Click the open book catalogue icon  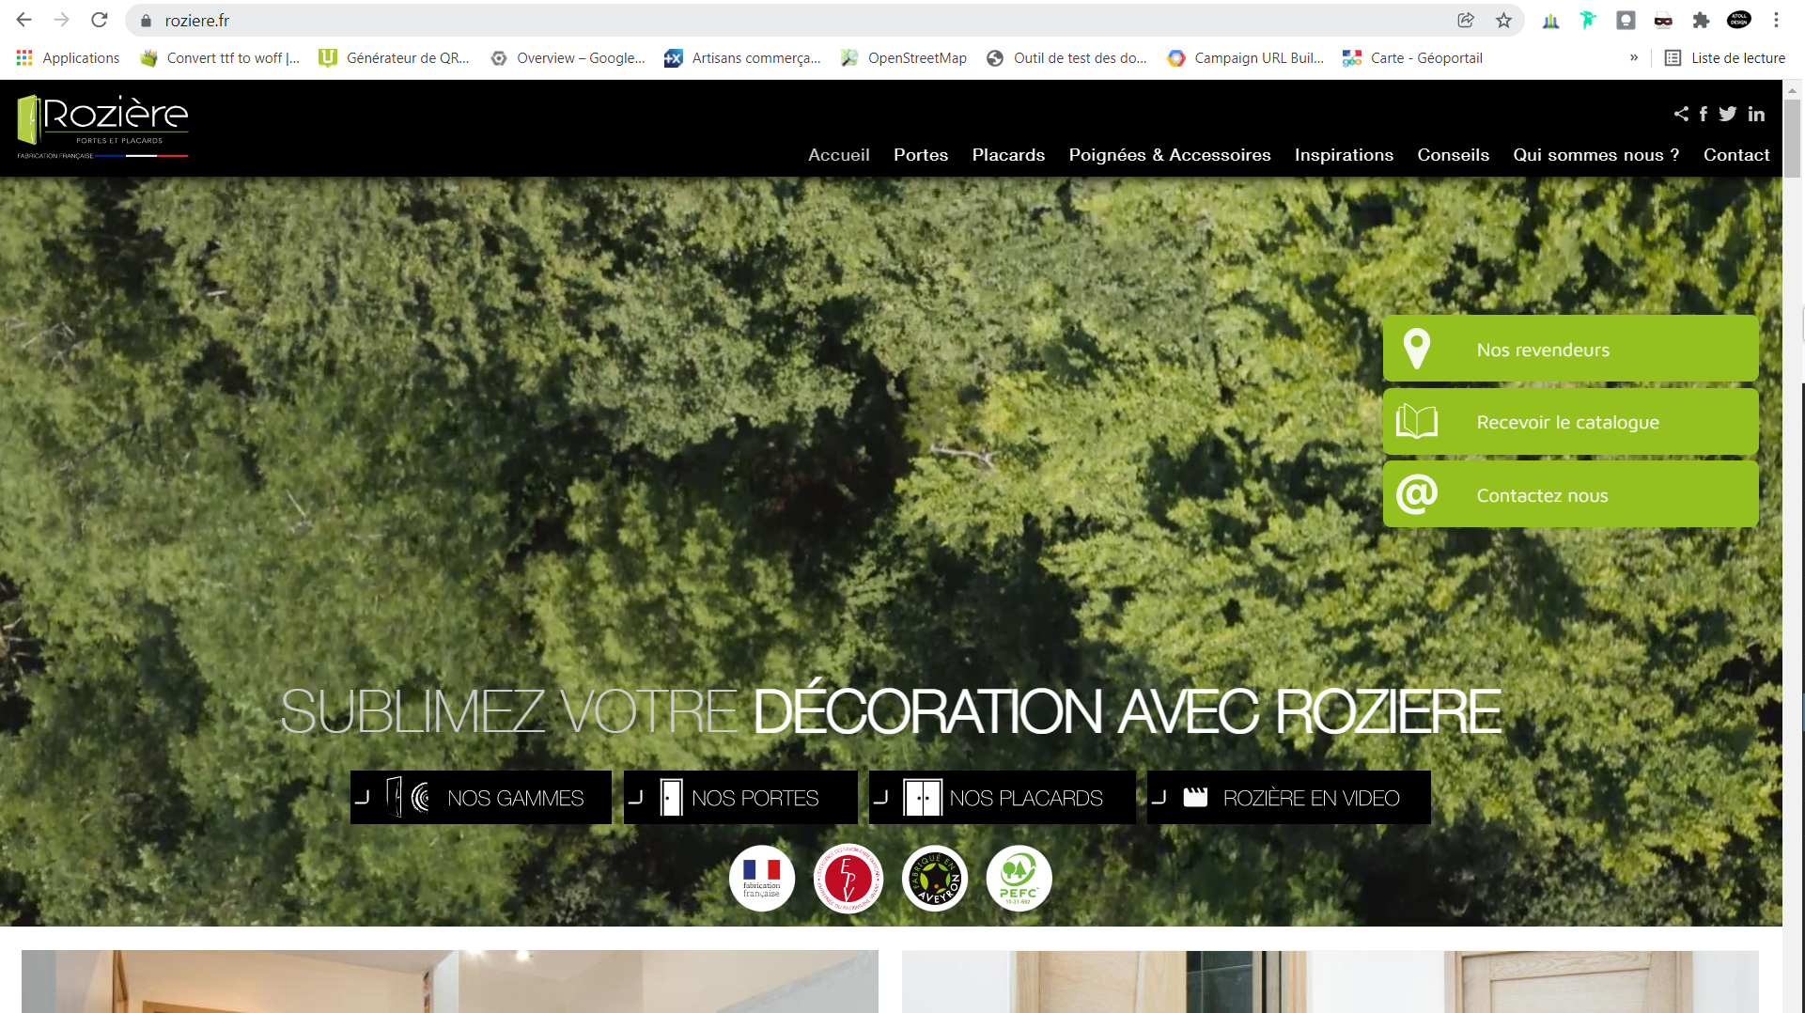[1417, 421]
